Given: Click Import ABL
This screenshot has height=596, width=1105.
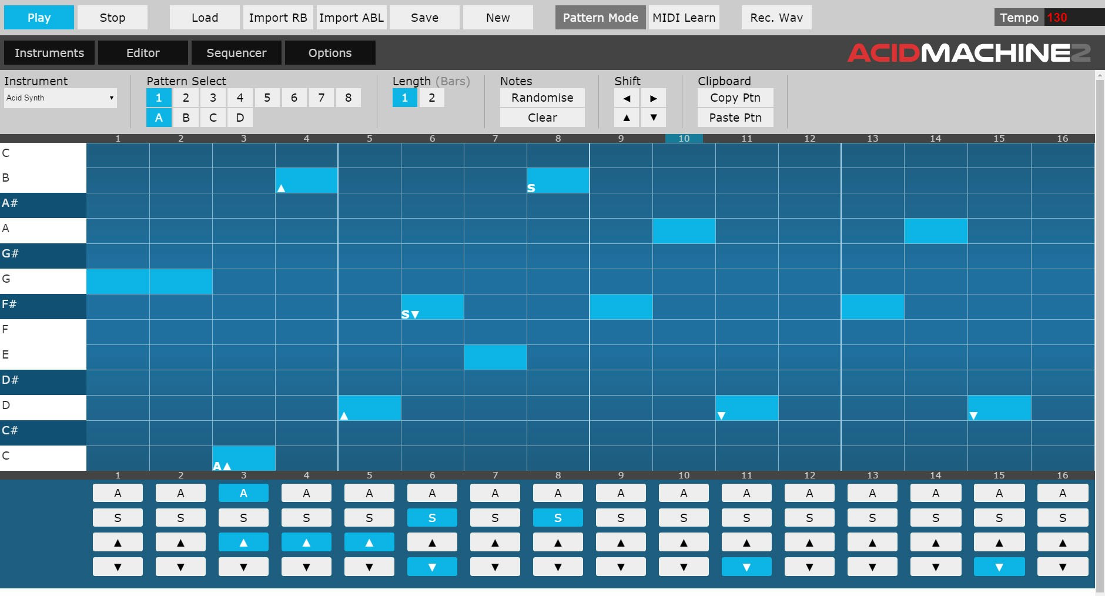Looking at the screenshot, I should pyautogui.click(x=351, y=18).
